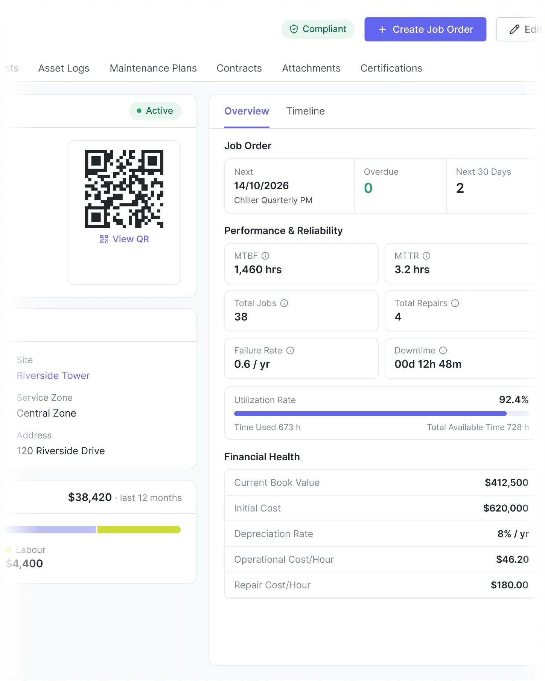
Task: Click the Operational Cost/Hour $46.20 row
Action: 381,559
